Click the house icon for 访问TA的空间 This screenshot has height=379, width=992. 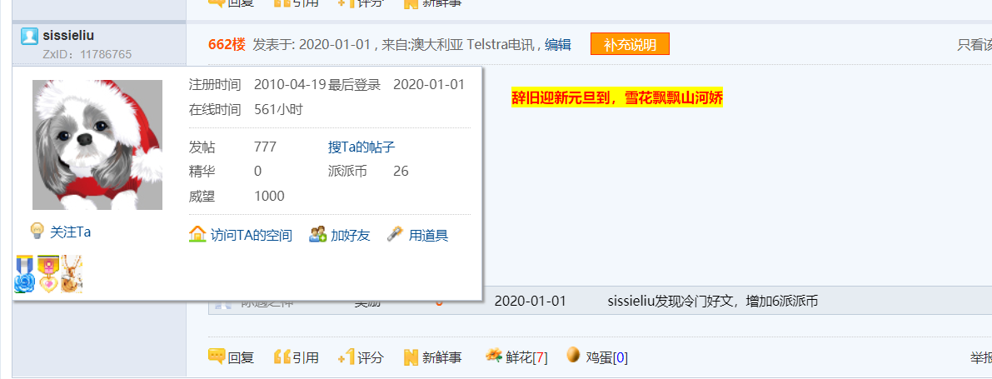pos(197,234)
